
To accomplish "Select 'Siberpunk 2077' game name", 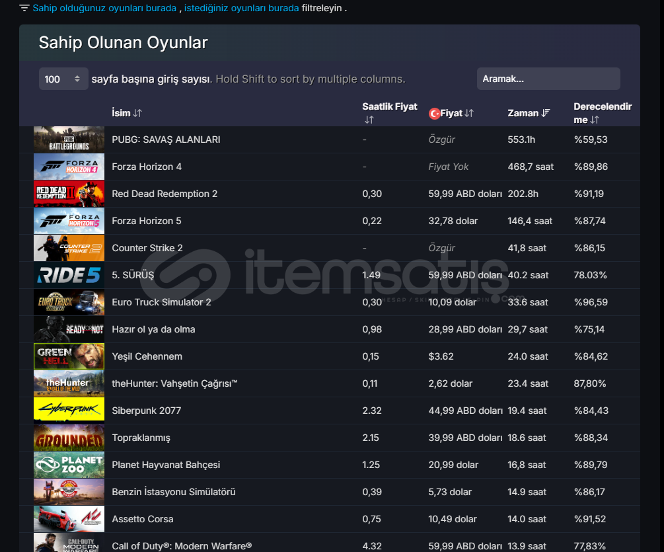I will [x=147, y=411].
